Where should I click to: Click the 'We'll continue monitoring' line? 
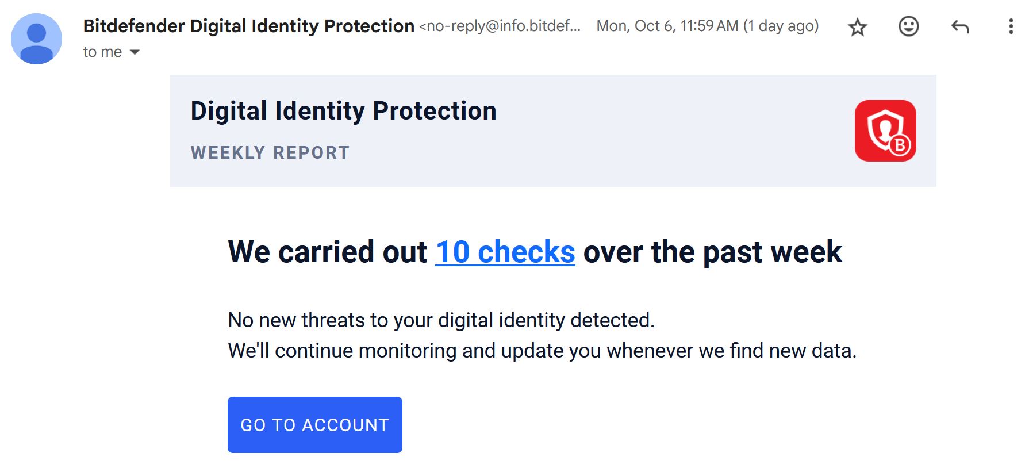click(x=542, y=351)
